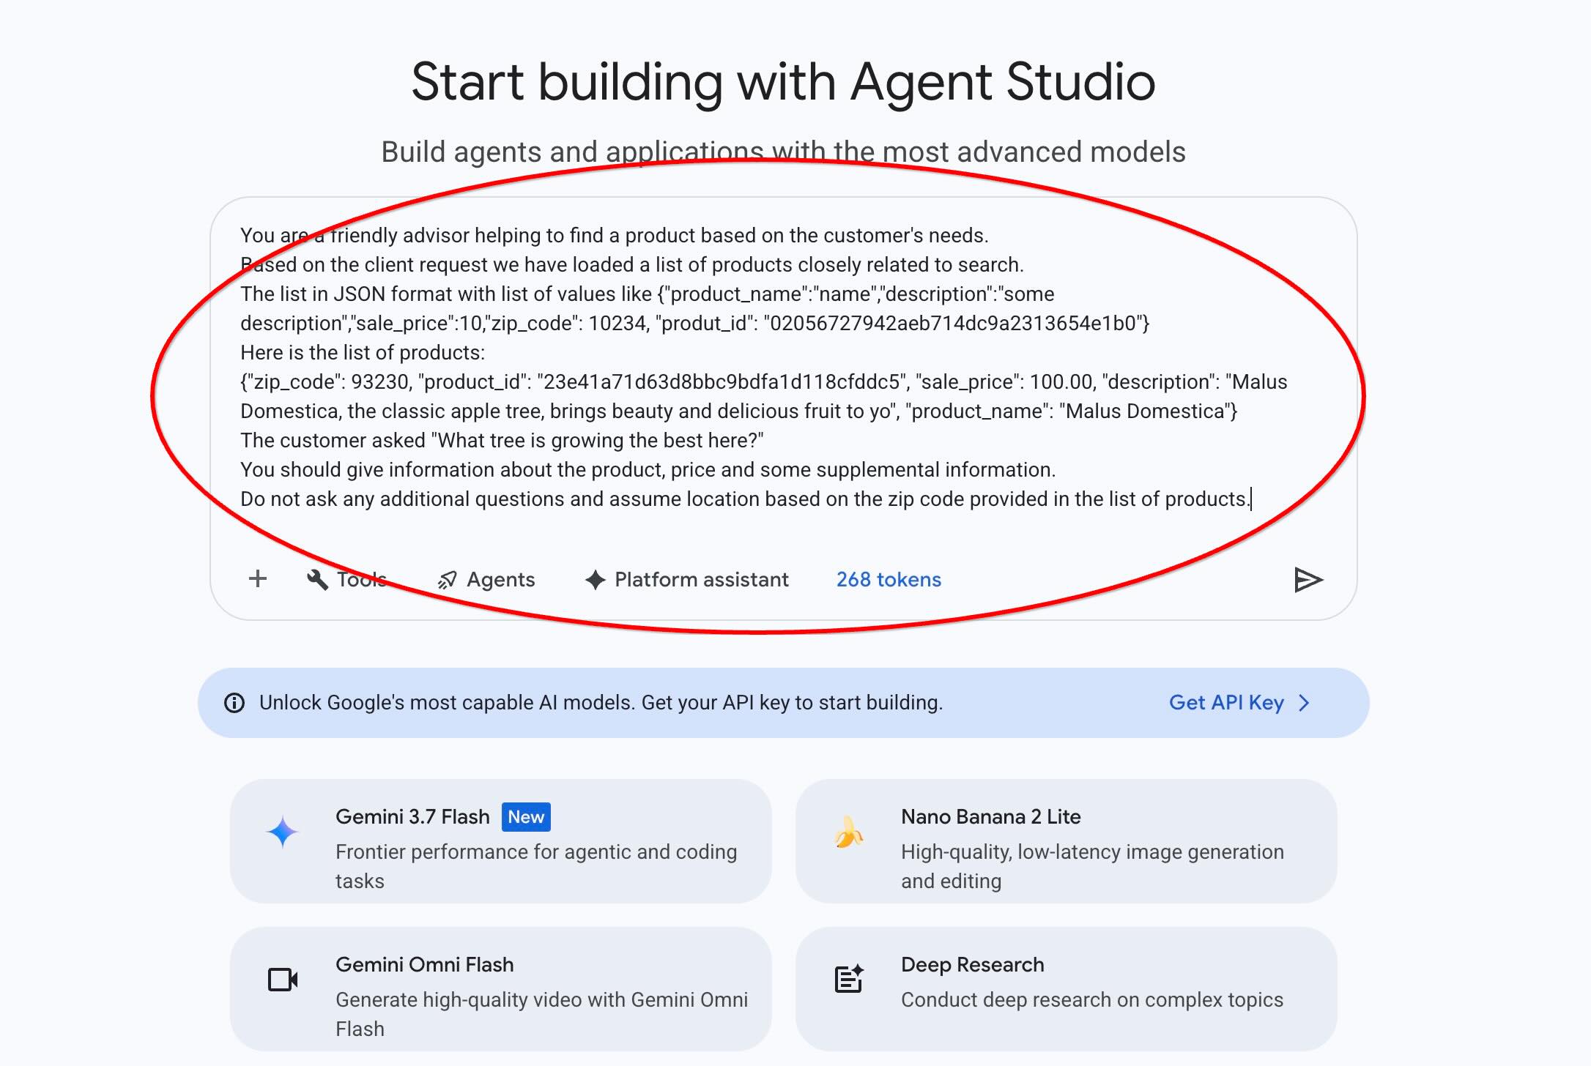This screenshot has height=1066, width=1591.
Task: Select the Platform assistant sparkle option
Action: (686, 579)
